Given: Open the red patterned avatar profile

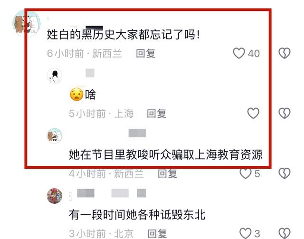Looking at the screenshot, I should click(x=55, y=196).
